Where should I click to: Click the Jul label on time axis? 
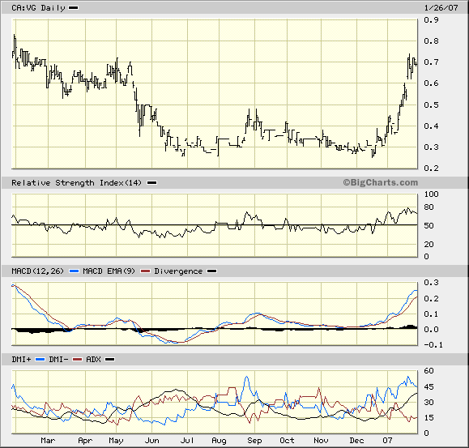click(187, 441)
